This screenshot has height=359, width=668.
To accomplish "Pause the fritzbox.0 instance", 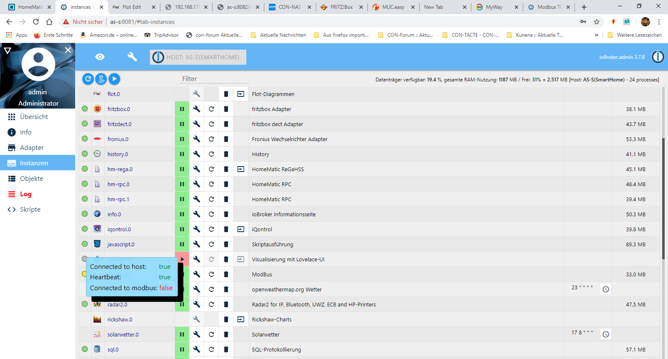I will [182, 109].
